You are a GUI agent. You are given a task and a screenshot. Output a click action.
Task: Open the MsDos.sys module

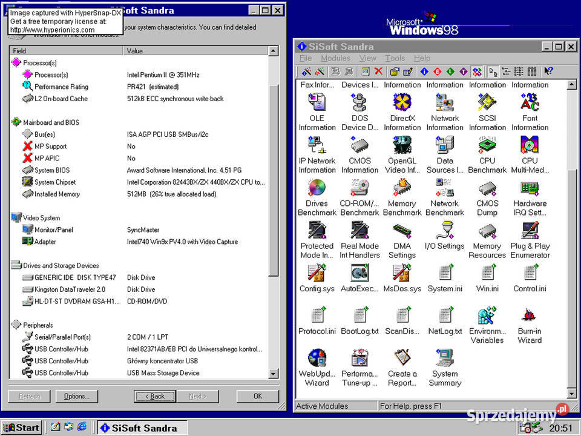click(x=402, y=279)
